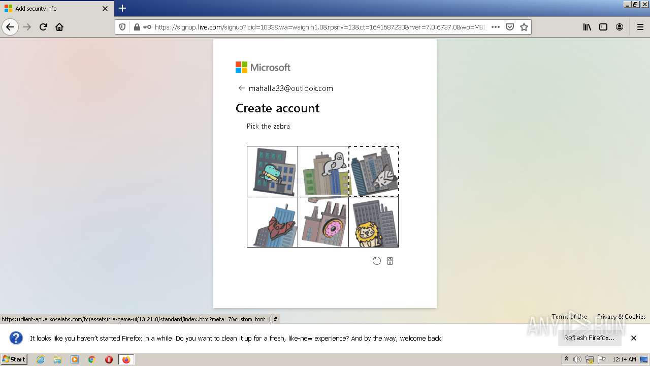Show hidden system tray icons

tap(567, 359)
